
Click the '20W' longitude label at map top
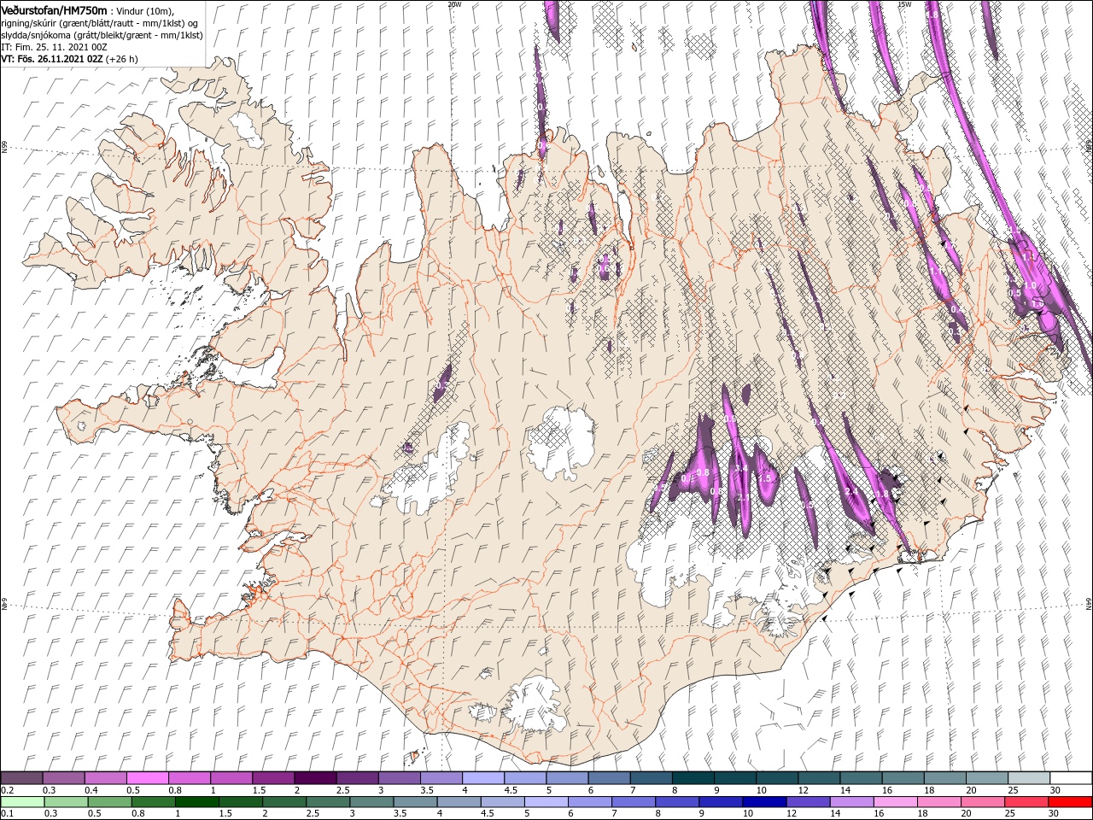click(x=453, y=4)
